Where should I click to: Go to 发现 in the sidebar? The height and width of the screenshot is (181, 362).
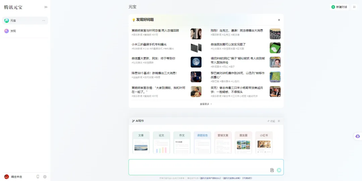point(25,31)
